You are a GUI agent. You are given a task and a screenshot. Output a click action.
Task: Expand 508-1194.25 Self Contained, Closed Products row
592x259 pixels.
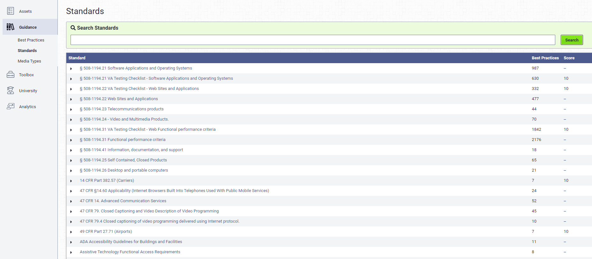pyautogui.click(x=71, y=160)
